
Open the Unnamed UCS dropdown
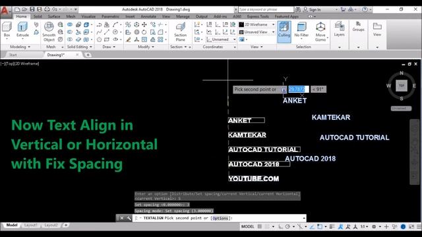(x=222, y=39)
